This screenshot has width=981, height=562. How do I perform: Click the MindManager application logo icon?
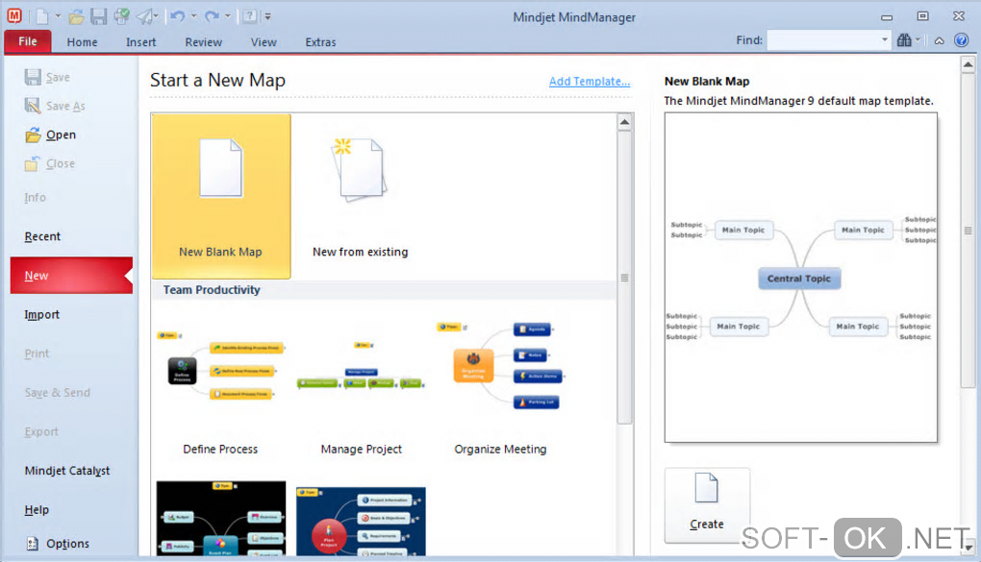(13, 16)
